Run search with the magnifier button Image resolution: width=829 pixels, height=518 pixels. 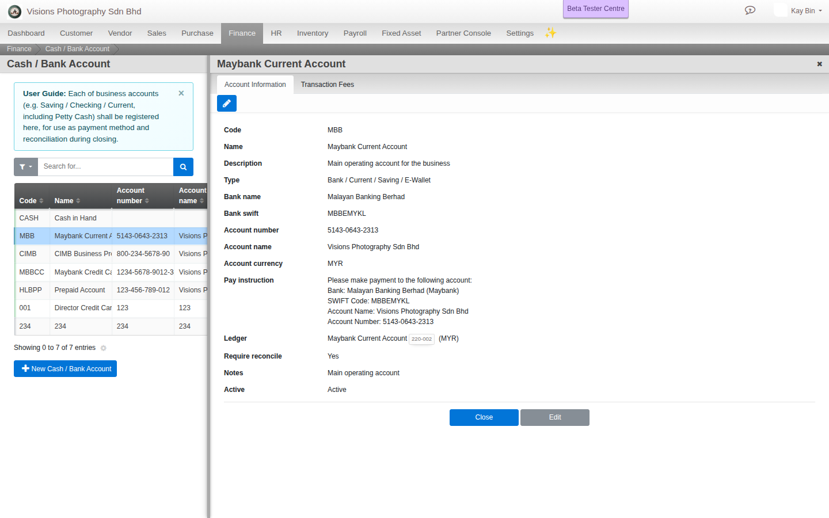point(183,167)
